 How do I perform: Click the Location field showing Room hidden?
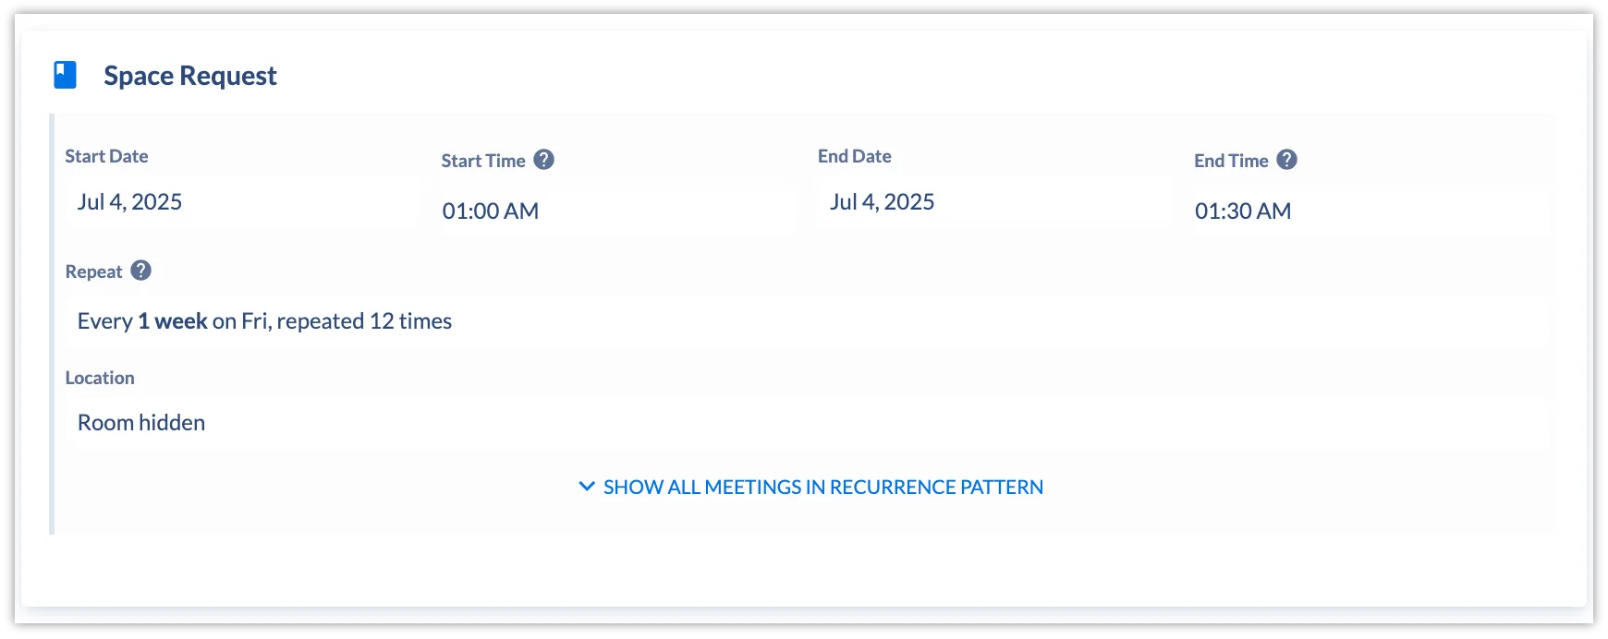click(807, 423)
